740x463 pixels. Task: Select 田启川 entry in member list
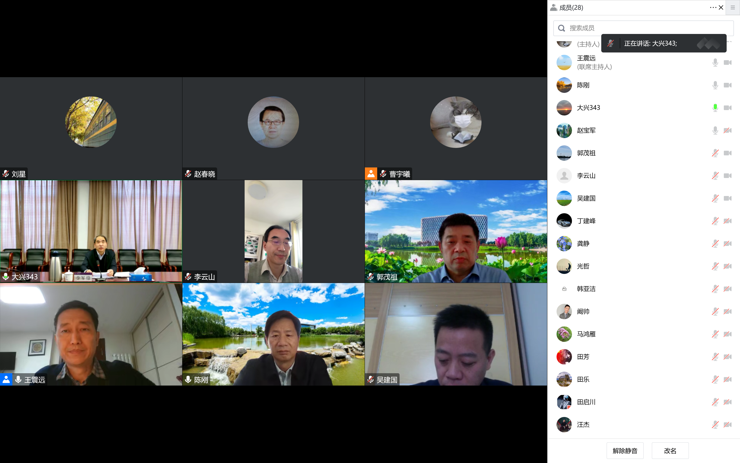(x=586, y=402)
